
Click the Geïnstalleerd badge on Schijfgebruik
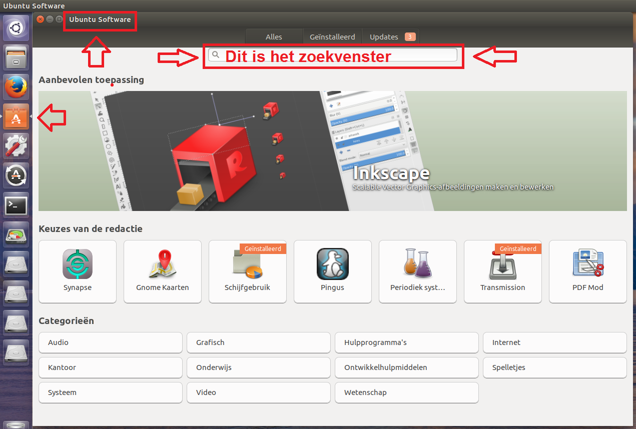(263, 248)
